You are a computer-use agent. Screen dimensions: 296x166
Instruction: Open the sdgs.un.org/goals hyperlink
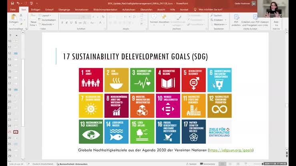(230, 150)
